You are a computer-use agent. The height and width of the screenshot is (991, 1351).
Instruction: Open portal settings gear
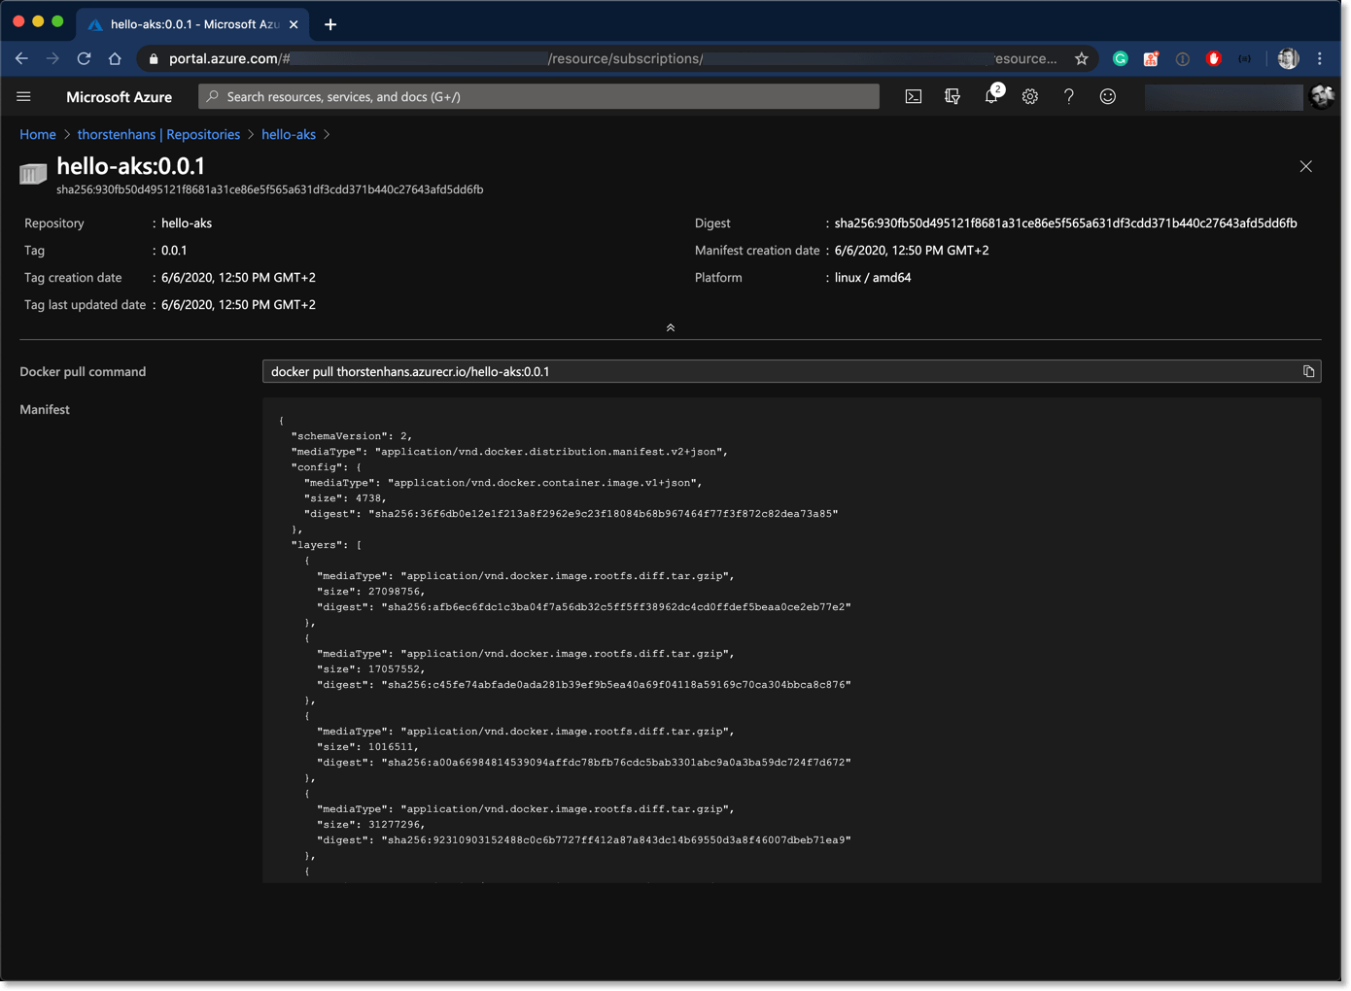click(1030, 96)
